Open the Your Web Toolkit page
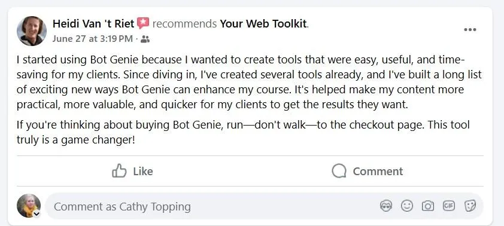 click(263, 23)
